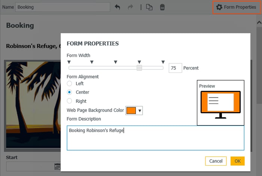Image resolution: width=262 pixels, height=176 pixels.
Task: Click the trash delete icon
Action: (x=162, y=7)
